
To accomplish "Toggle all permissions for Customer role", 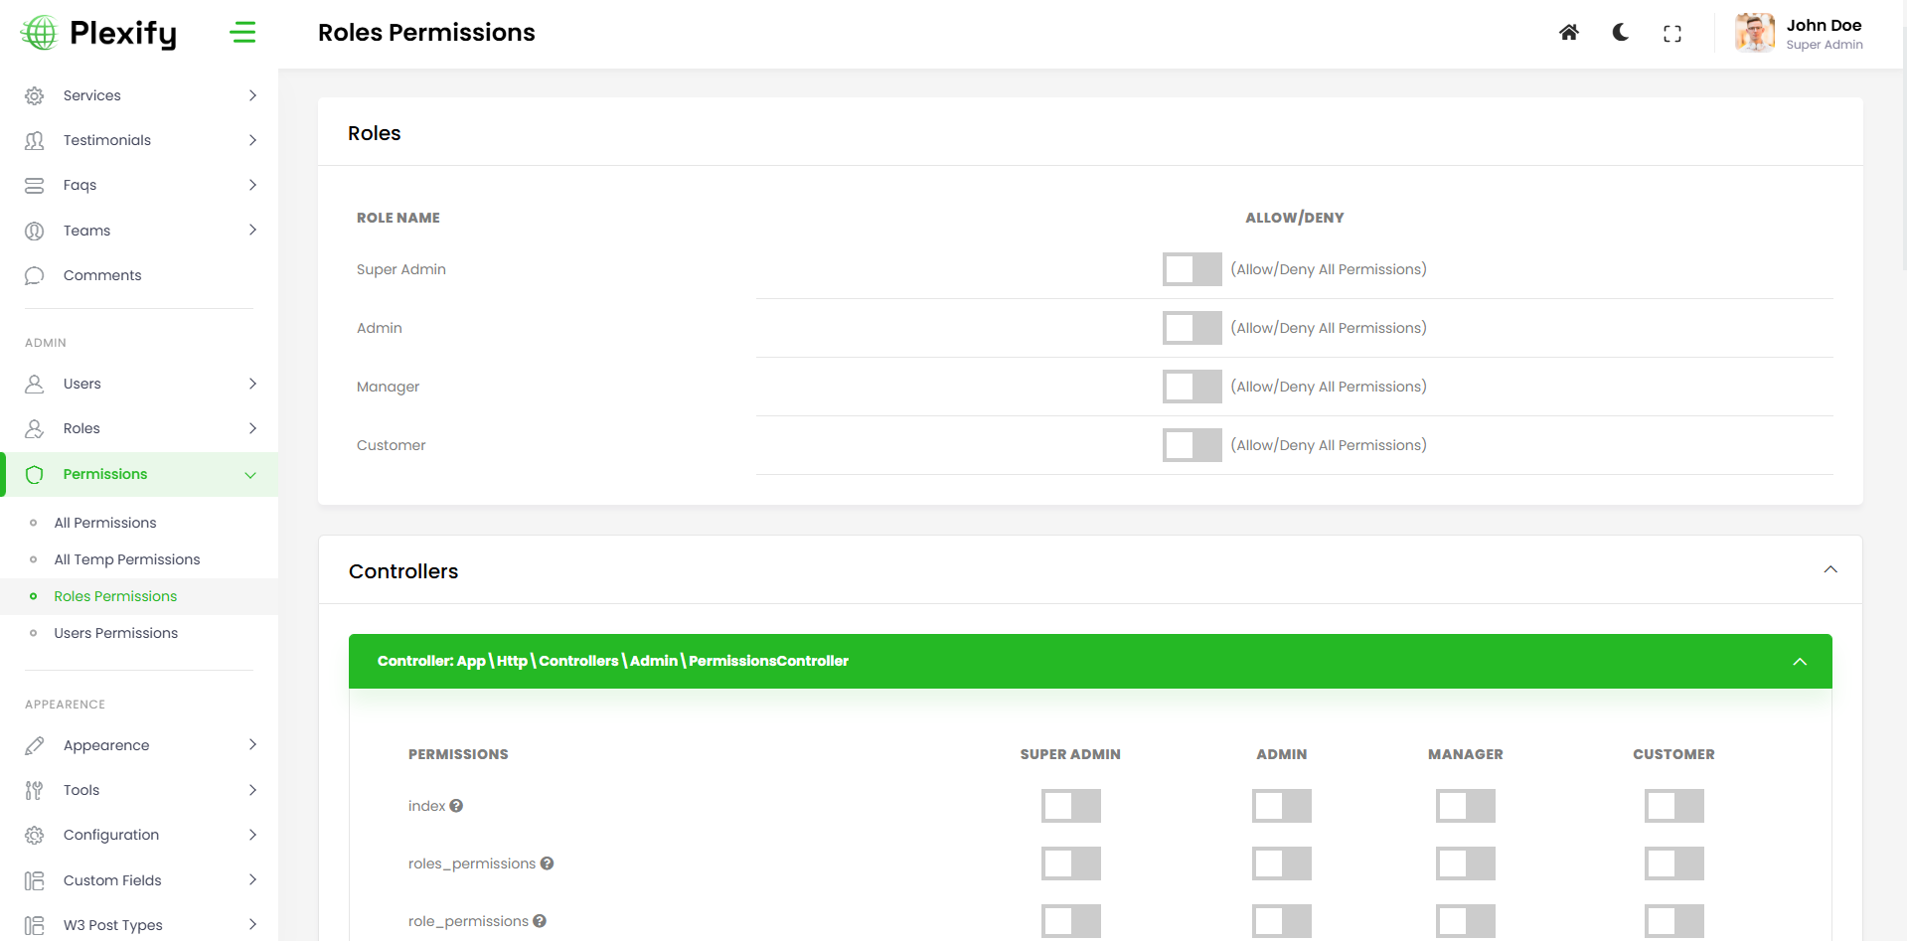I will 1192,445.
